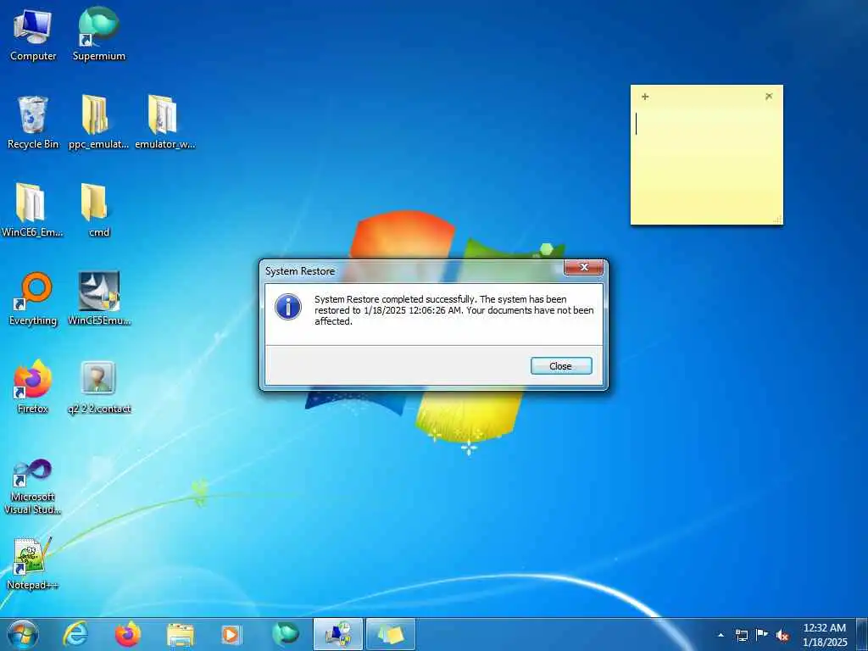Switch to Sticky Notes taskbar button

(x=390, y=634)
